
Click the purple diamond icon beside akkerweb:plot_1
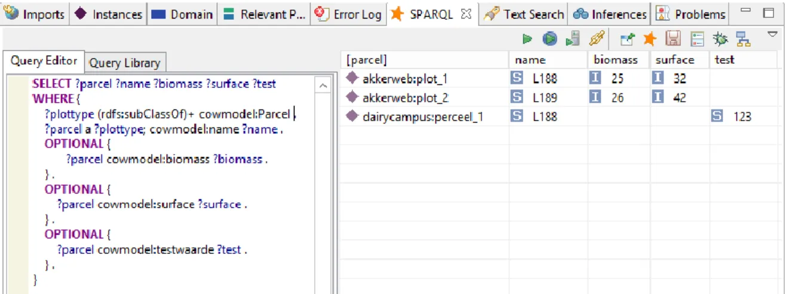point(352,78)
